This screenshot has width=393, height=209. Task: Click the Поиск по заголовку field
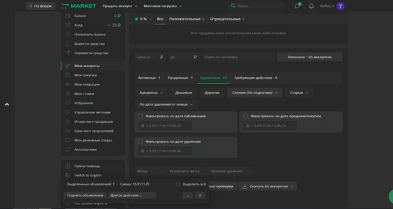pyautogui.click(x=238, y=57)
